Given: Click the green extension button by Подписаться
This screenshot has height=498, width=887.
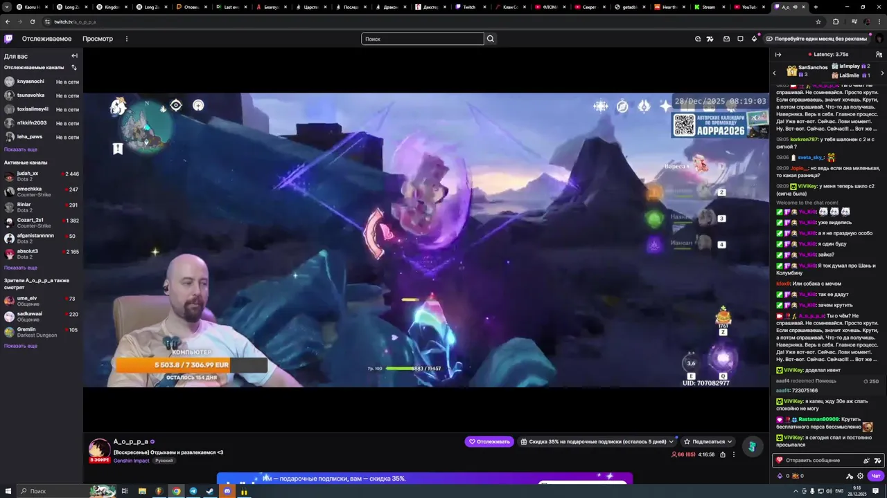Looking at the screenshot, I should pyautogui.click(x=752, y=447).
